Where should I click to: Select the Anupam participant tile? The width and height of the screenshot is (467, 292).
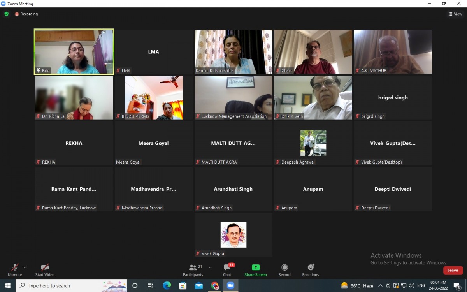(313, 189)
